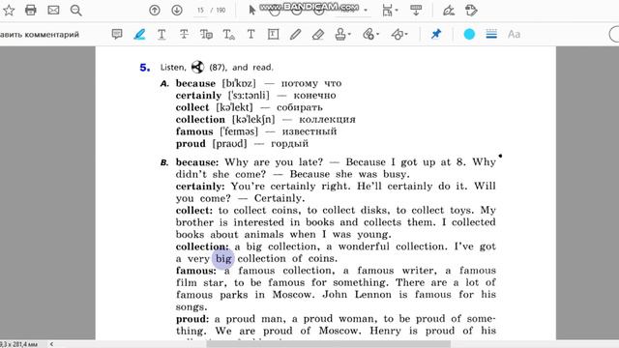Image resolution: width=619 pixels, height=348 pixels.
Task: Click the audio icon next to (87)
Action: [197, 67]
